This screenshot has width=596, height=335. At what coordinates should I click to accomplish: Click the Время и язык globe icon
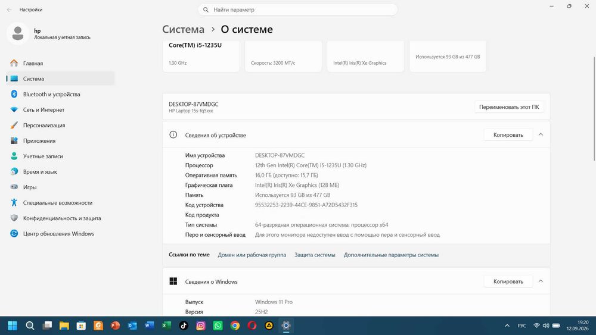[14, 171]
